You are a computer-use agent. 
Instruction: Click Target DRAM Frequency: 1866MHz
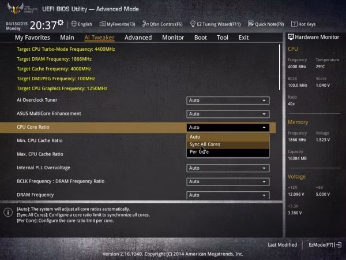[x=54, y=59]
